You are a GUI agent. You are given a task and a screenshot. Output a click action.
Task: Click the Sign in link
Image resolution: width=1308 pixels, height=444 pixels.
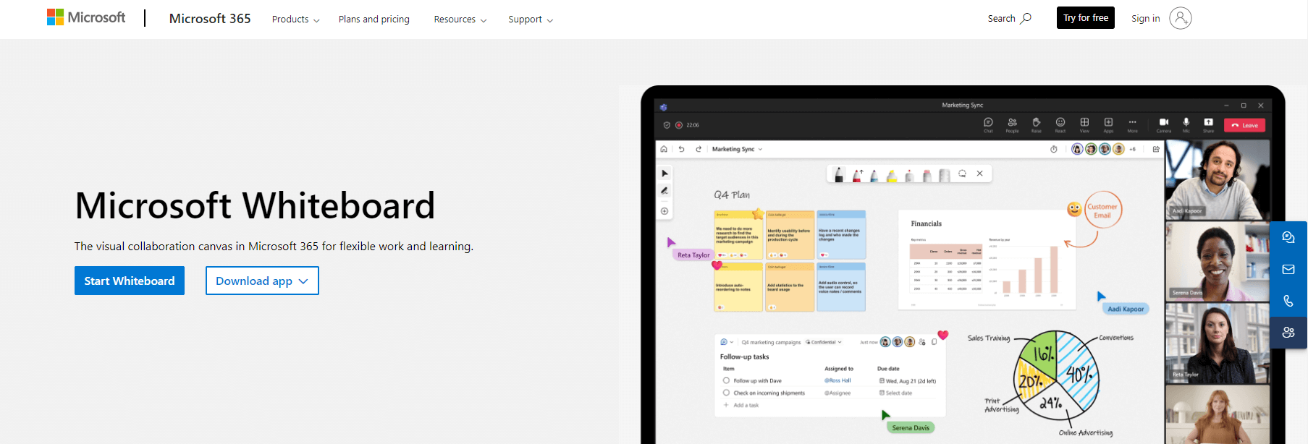[x=1146, y=19]
